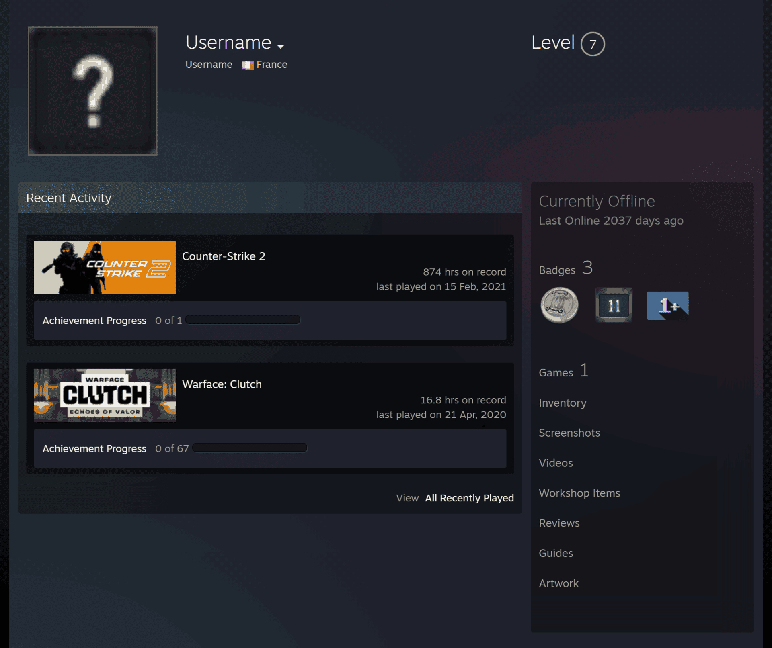This screenshot has width=772, height=648.
Task: View All Recently Played games
Action: pos(470,498)
